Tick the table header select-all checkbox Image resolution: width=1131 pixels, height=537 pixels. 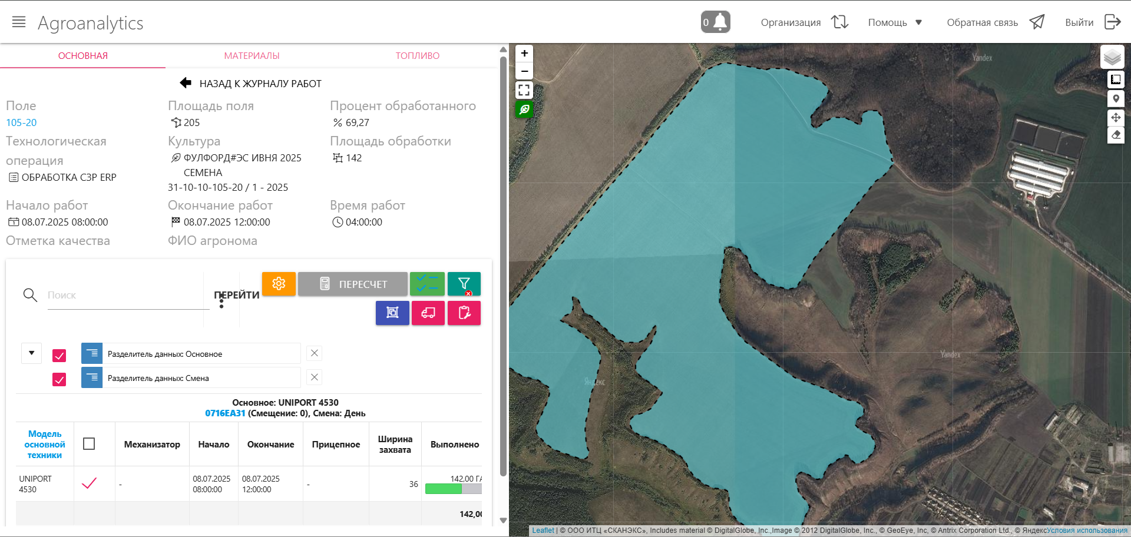pyautogui.click(x=89, y=444)
